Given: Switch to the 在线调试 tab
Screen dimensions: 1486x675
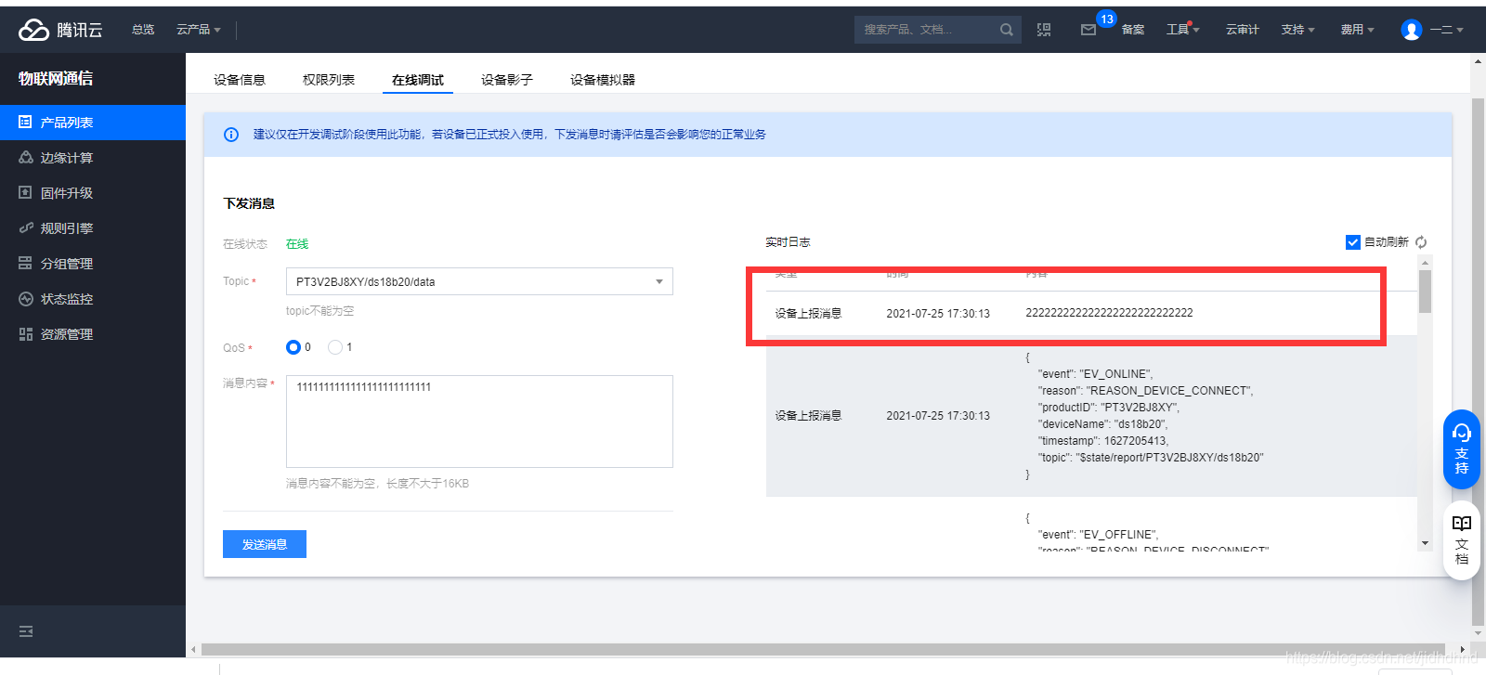Looking at the screenshot, I should [418, 80].
